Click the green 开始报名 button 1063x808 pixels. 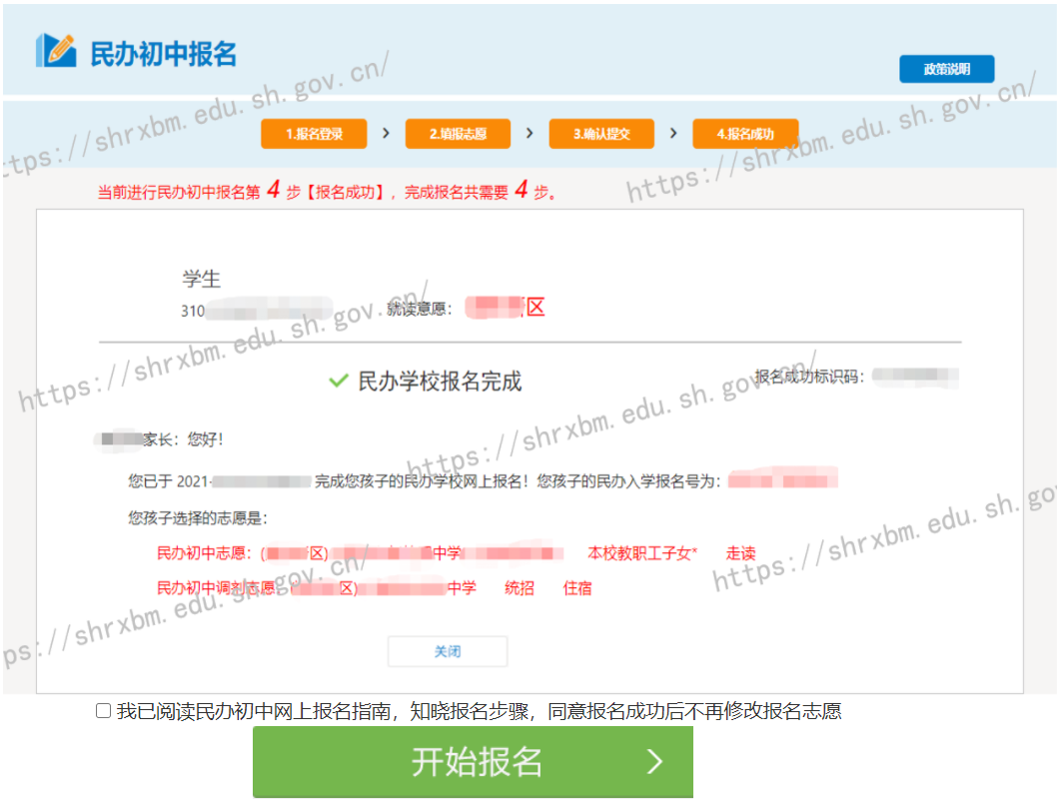click(473, 761)
